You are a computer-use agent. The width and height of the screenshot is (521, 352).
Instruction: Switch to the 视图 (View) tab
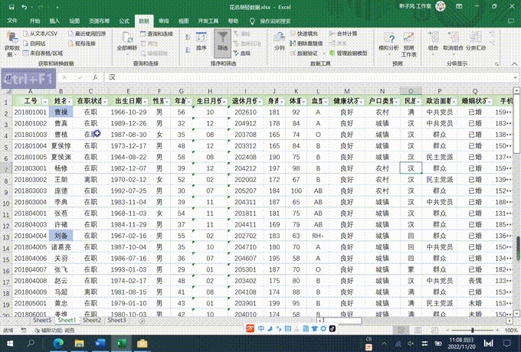pyautogui.click(x=183, y=21)
